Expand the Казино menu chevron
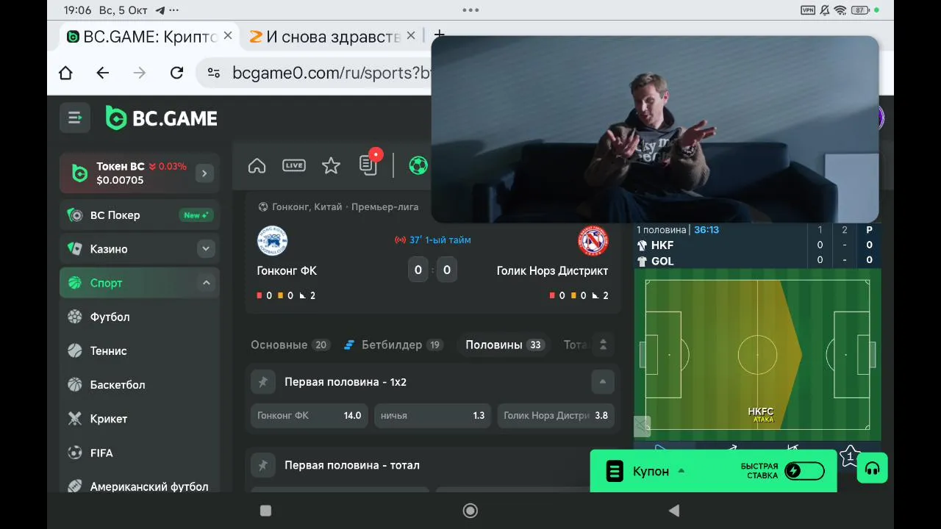This screenshot has height=529, width=941. tap(206, 249)
